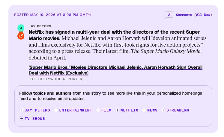Open the orange external link icon

21,36
